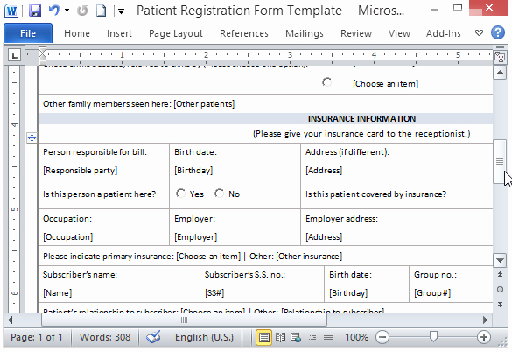Screen dimensions: 512x352
Task: Click [Address] under Employer address
Action: click(324, 237)
